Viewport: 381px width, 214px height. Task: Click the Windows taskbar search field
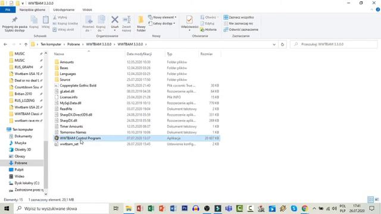point(61,209)
